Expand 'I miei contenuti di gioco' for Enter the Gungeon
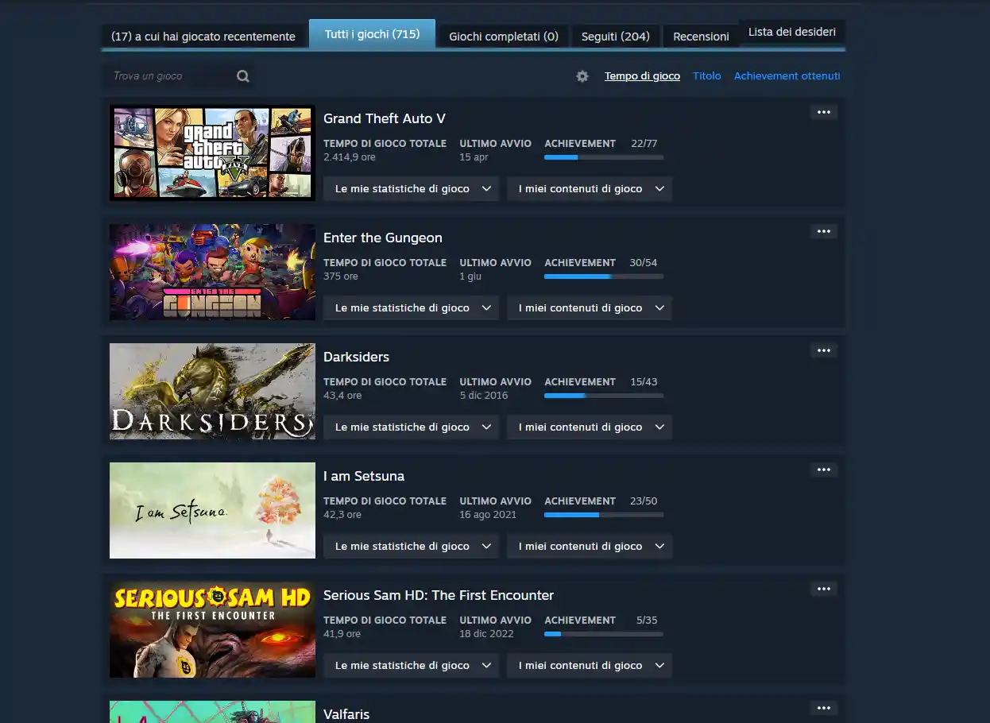The image size is (990, 723). (x=590, y=308)
